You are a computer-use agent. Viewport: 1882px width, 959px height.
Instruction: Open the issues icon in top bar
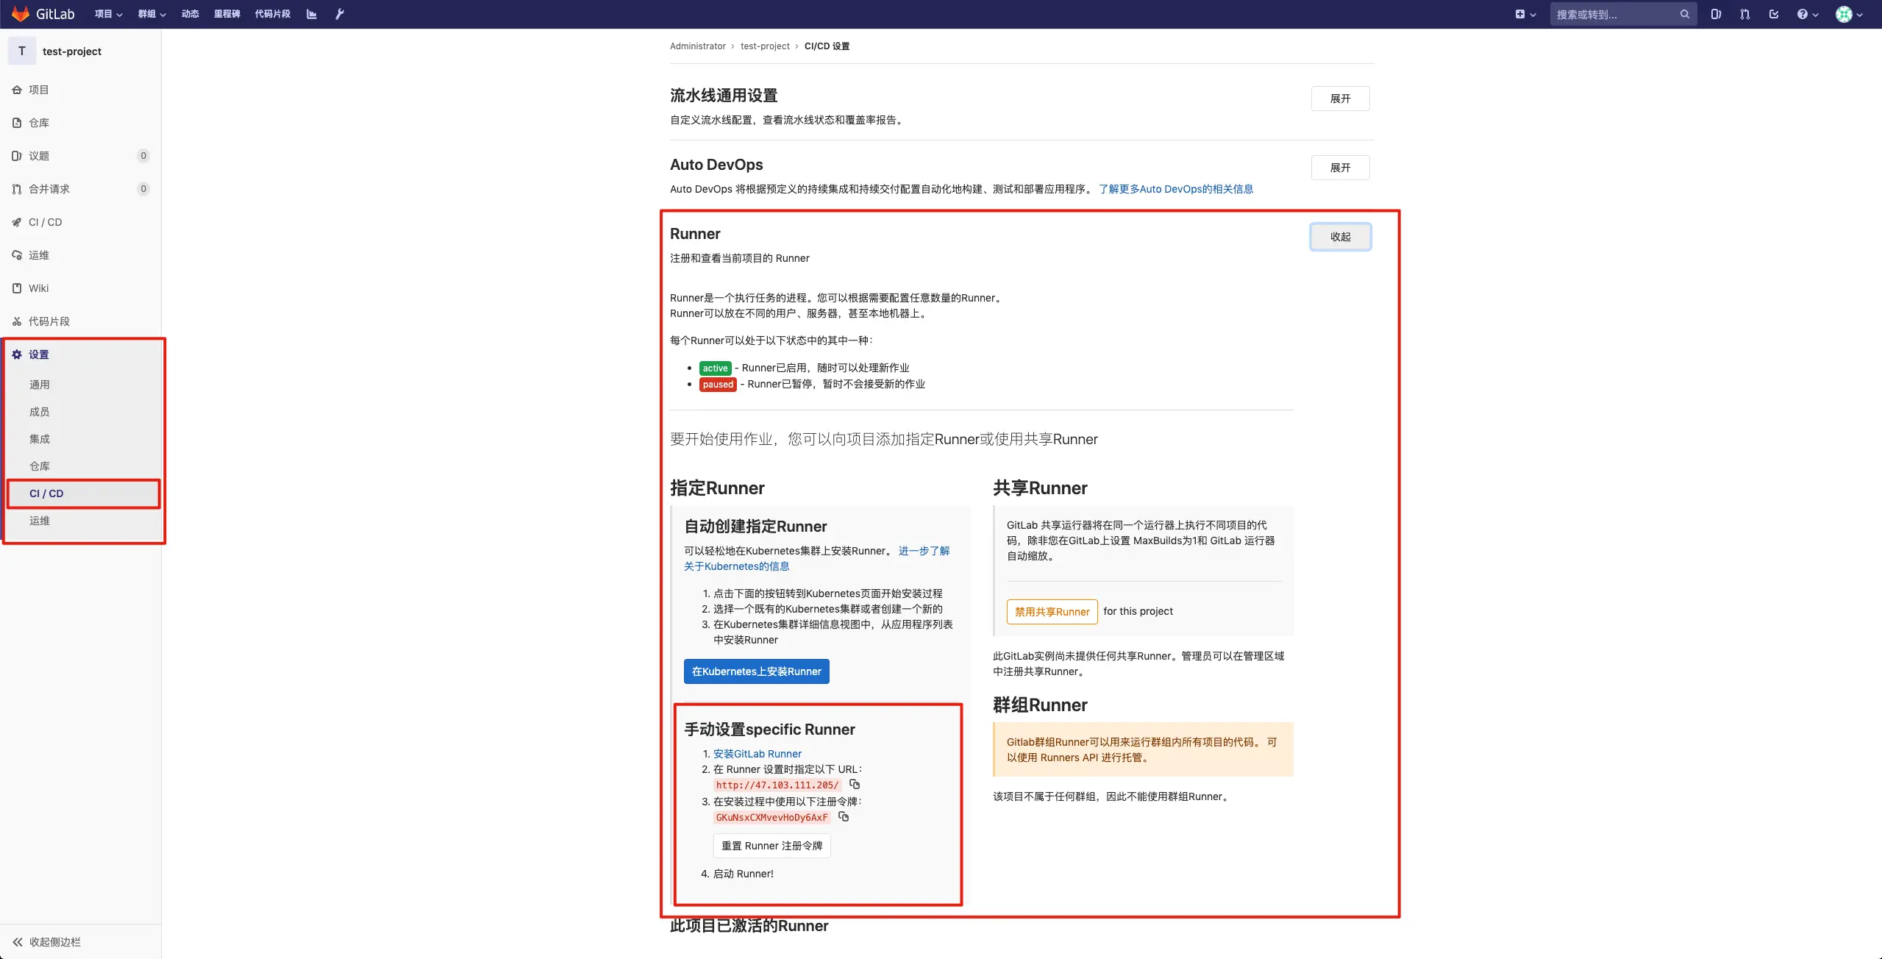click(x=1716, y=14)
